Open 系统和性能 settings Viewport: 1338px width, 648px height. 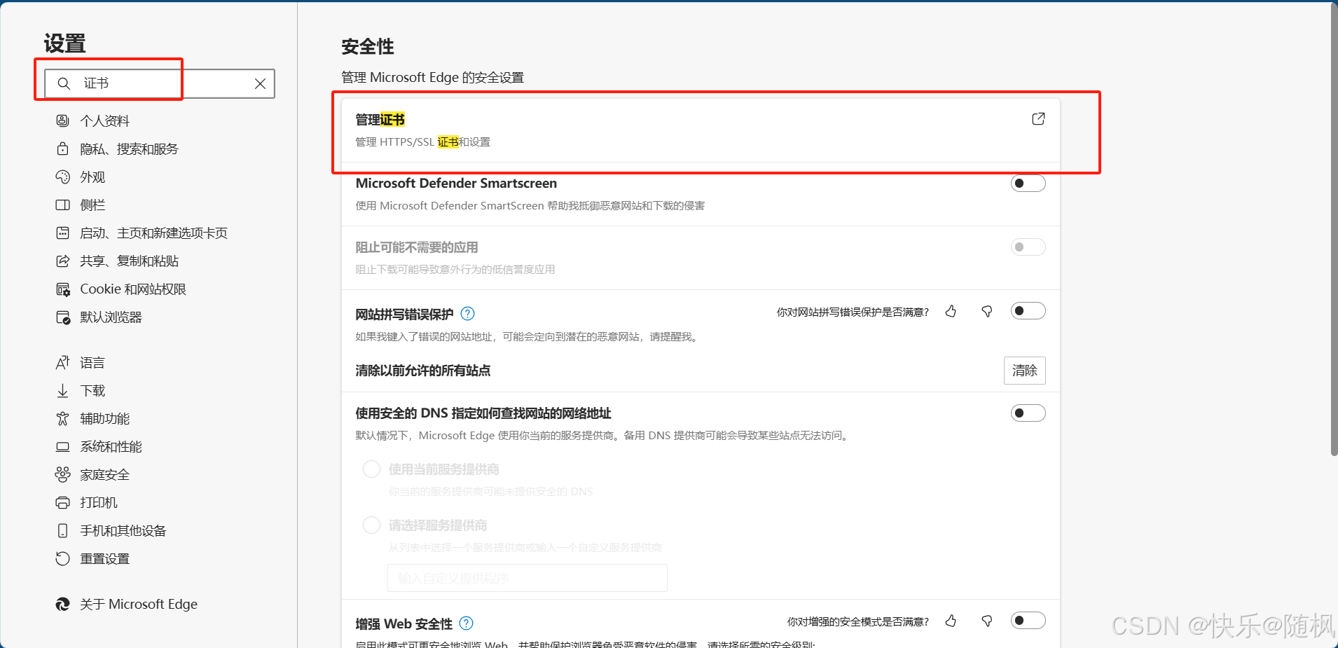point(111,447)
